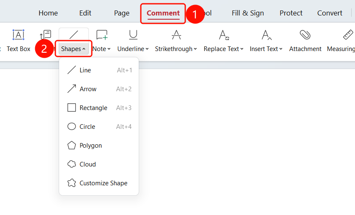This screenshot has height=215, width=355.
Task: Click the Attachment label
Action: (305, 49)
